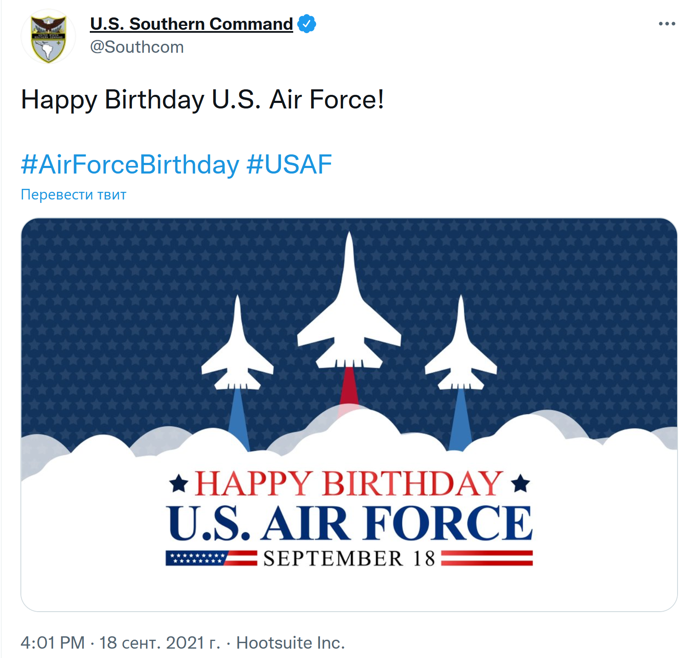The image size is (692, 658).
Task: Open the #AirForceBirthday hashtag
Action: click(x=130, y=165)
